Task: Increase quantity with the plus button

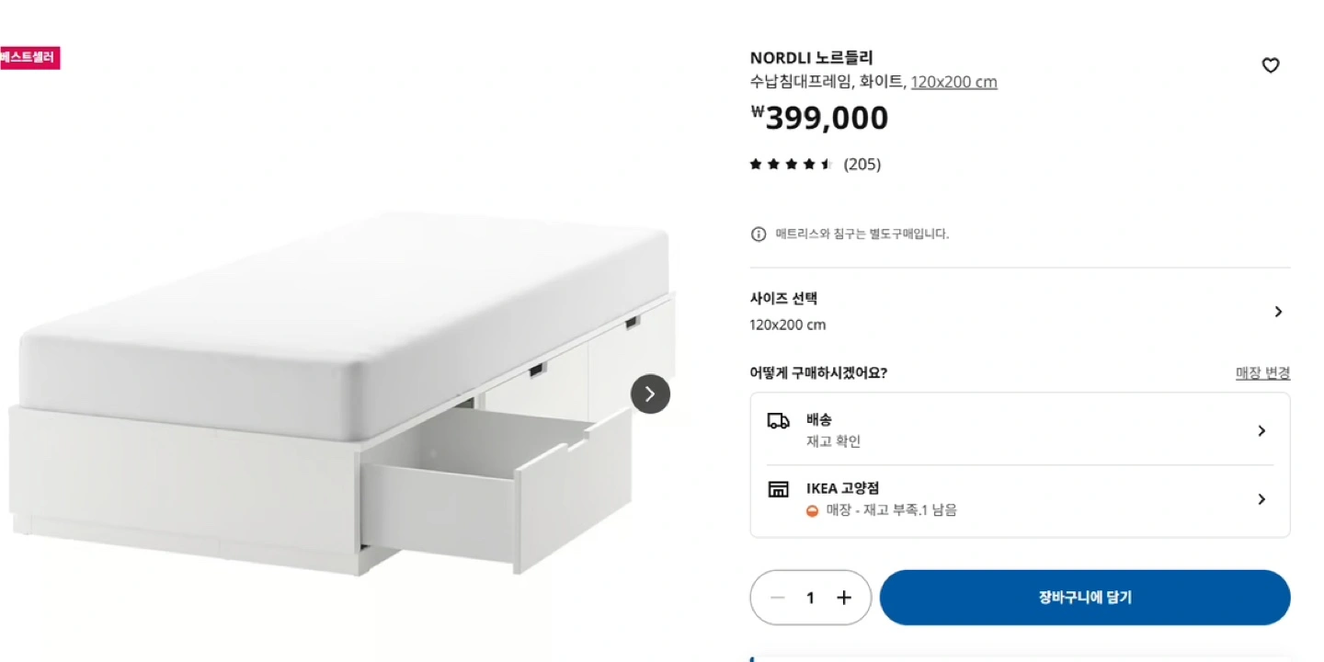Action: pos(844,598)
